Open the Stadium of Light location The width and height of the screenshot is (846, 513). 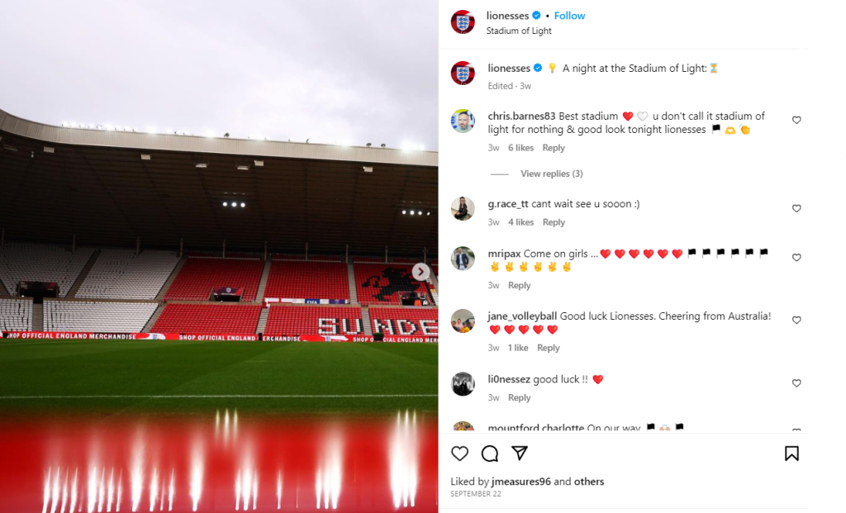519,31
